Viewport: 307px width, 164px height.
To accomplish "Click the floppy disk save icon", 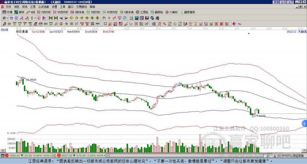I will (147, 18).
